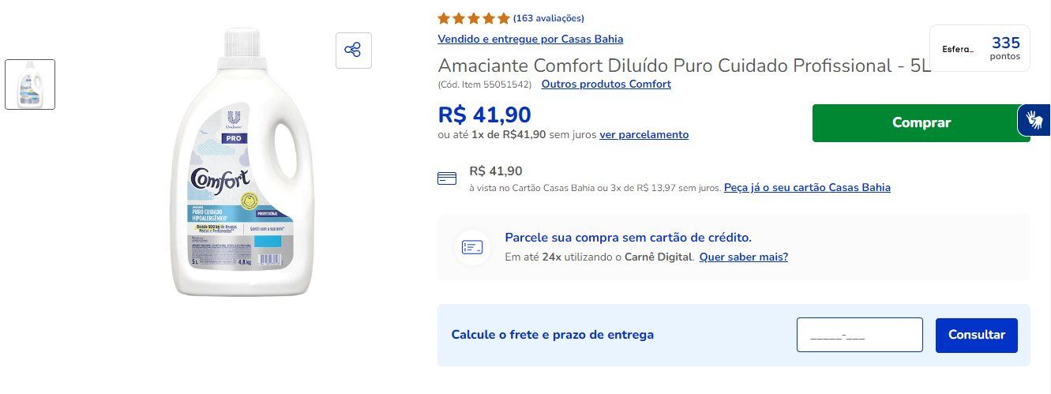Click the credit card icon near R$ 41,90
1051x394 pixels.
[x=447, y=178]
